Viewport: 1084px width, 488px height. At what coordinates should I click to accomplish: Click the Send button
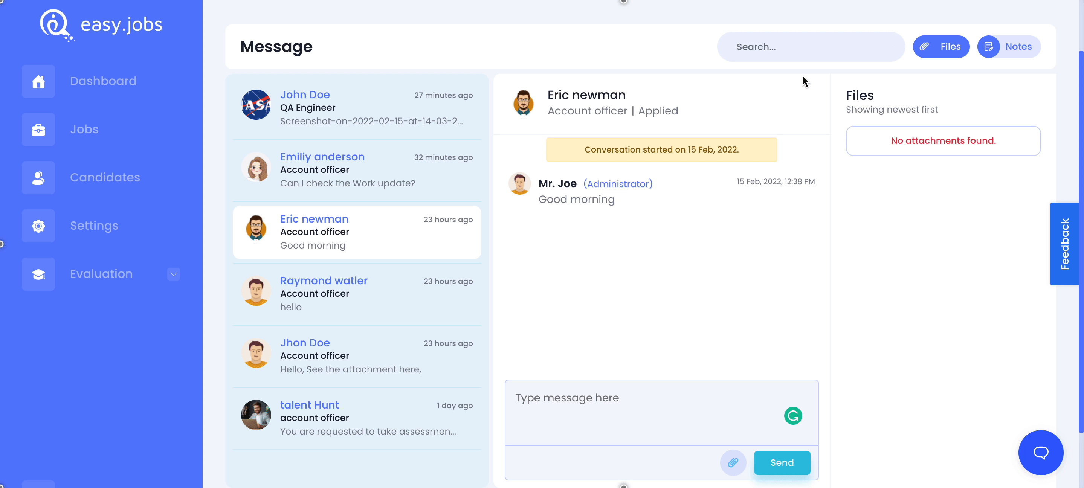click(782, 462)
